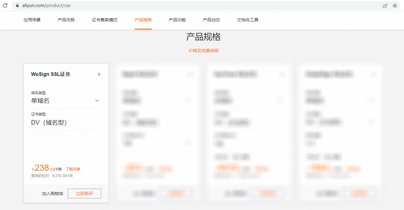Open the 价格及优惠说明 link
The image size is (404, 210).
(204, 51)
